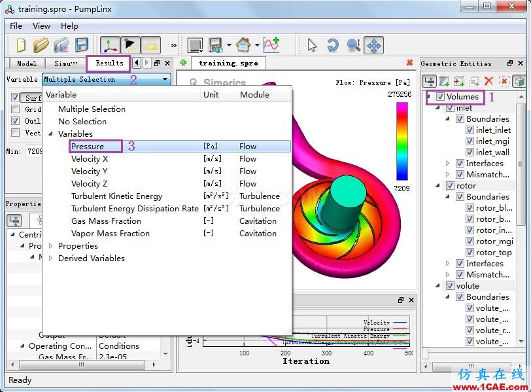Image resolution: width=531 pixels, height=392 pixels.
Task: Toggle the Volumes checkbox
Action: 440,97
